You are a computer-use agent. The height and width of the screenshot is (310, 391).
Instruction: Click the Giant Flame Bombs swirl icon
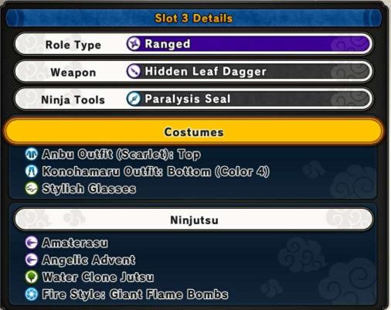32,295
